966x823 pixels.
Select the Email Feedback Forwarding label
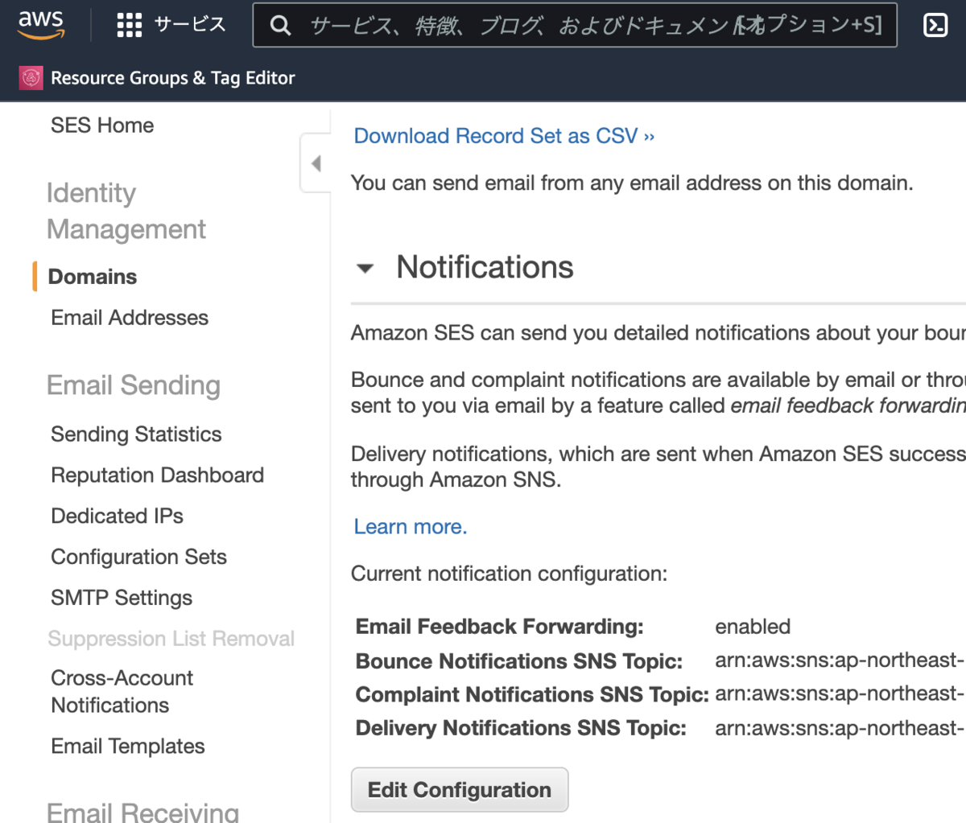(500, 627)
